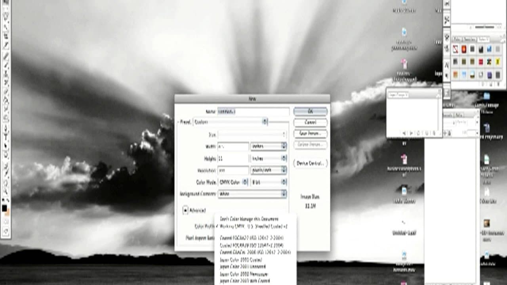Viewport: 507px width, 285px height.
Task: Click the Name input field
Action: 253,112
